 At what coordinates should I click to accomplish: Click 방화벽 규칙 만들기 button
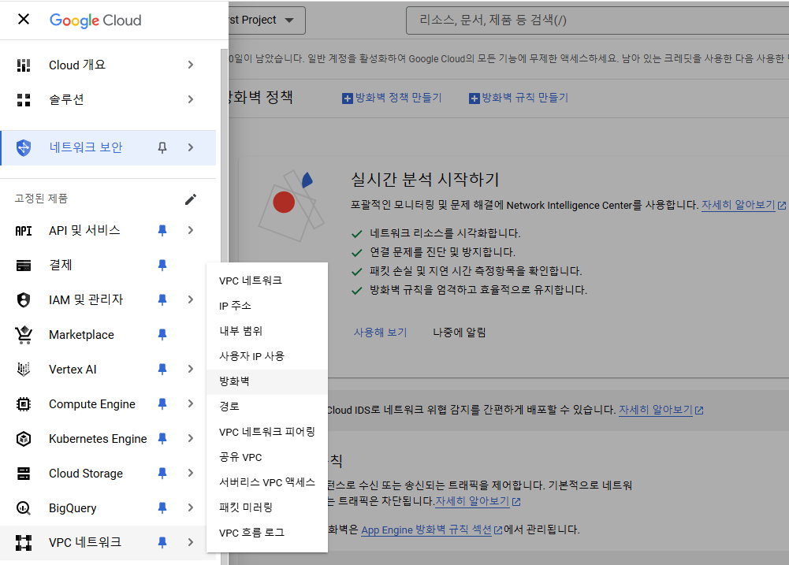pos(519,99)
